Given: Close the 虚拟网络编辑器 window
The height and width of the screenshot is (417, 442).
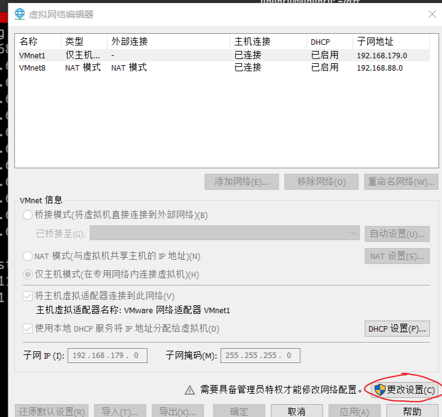Looking at the screenshot, I should tap(432, 14).
